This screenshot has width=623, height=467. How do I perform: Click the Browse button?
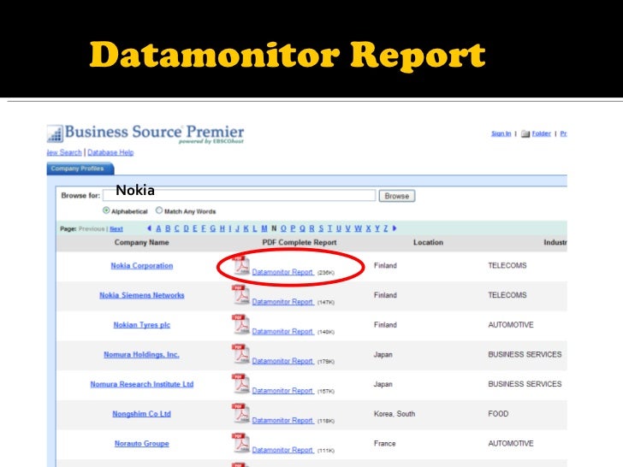click(397, 196)
